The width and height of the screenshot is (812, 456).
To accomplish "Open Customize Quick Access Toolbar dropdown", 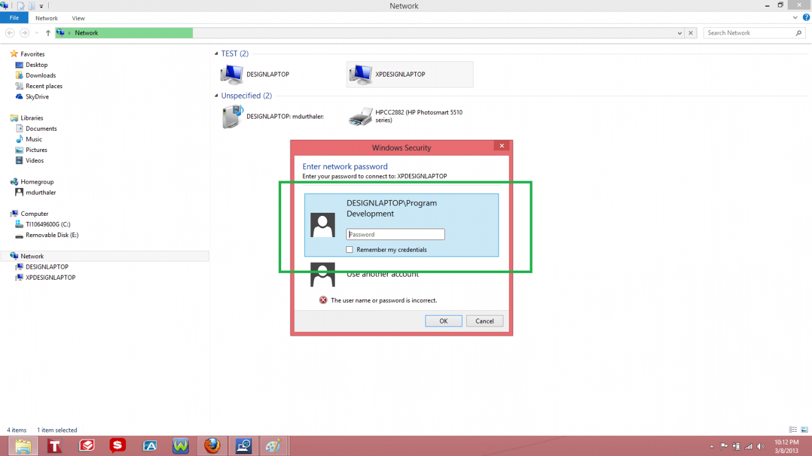I will 41,6.
